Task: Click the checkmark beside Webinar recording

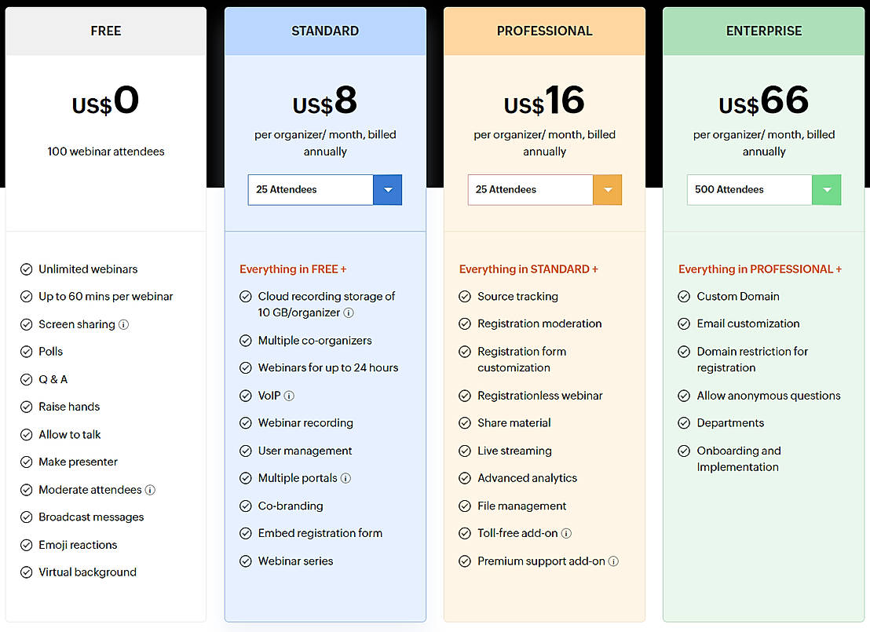Action: 245,423
